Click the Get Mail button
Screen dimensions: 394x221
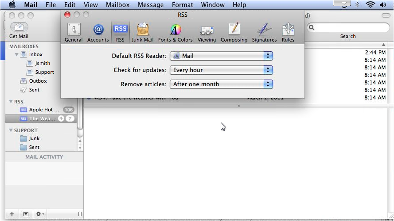[x=19, y=30]
